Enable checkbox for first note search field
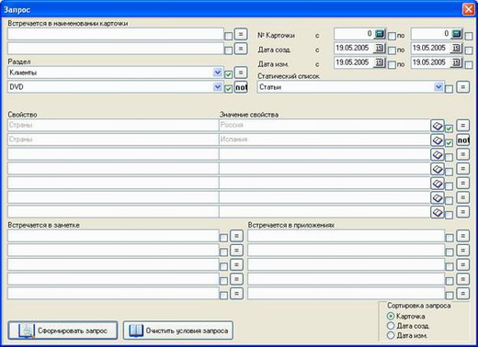This screenshot has width=478, height=347. point(223,238)
